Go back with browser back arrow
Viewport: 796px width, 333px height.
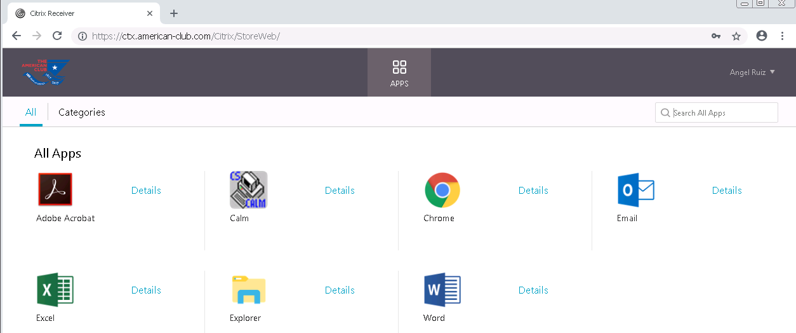pos(17,36)
